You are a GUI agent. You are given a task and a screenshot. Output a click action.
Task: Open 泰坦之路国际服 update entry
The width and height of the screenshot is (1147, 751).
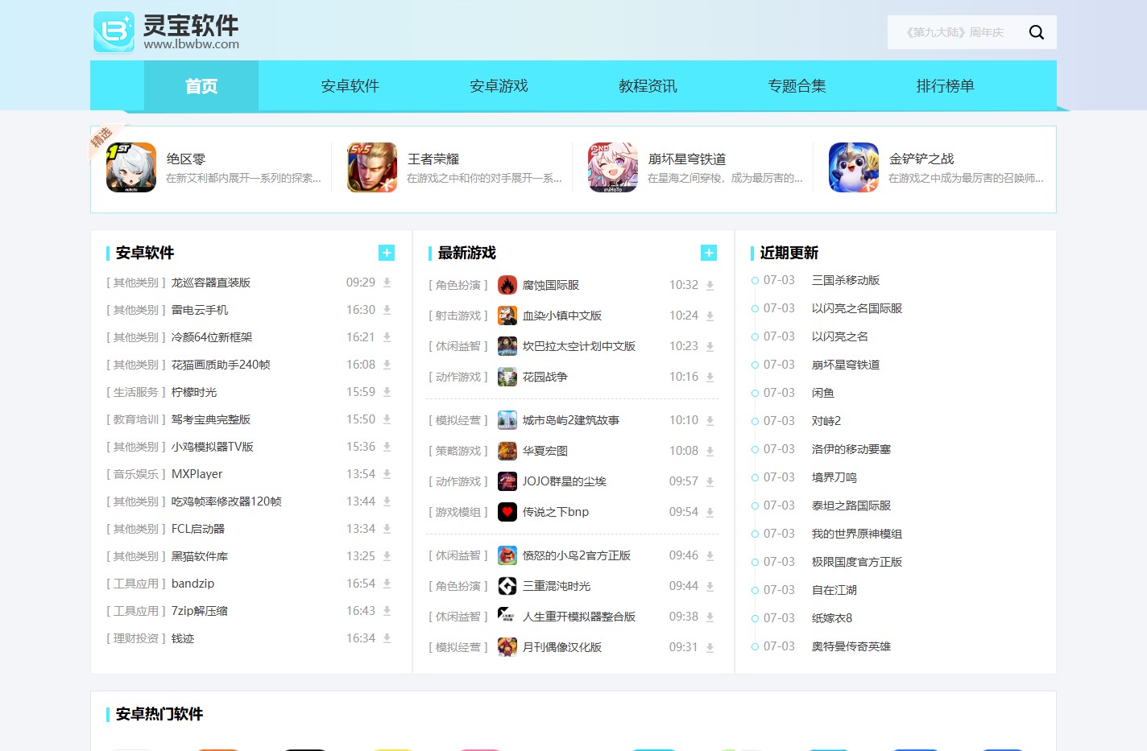click(x=851, y=505)
